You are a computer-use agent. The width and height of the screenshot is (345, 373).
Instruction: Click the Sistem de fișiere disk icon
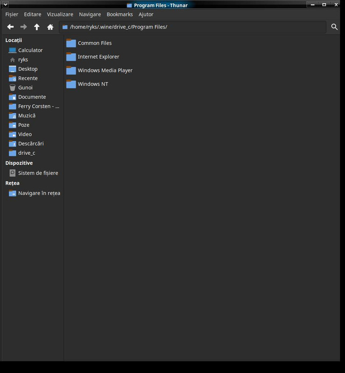(x=13, y=173)
